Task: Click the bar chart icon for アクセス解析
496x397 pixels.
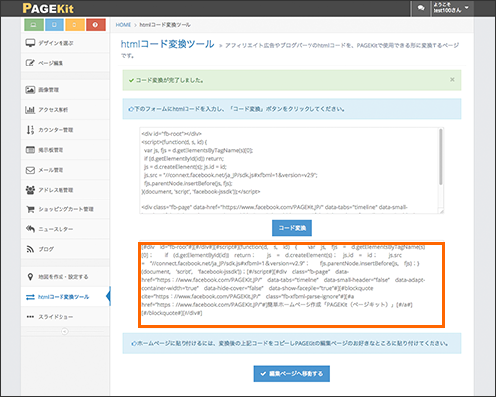Action: click(30, 110)
